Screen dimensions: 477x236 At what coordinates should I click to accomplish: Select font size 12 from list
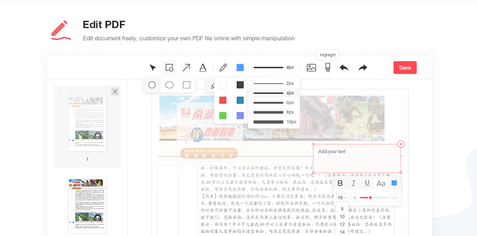(x=342, y=224)
